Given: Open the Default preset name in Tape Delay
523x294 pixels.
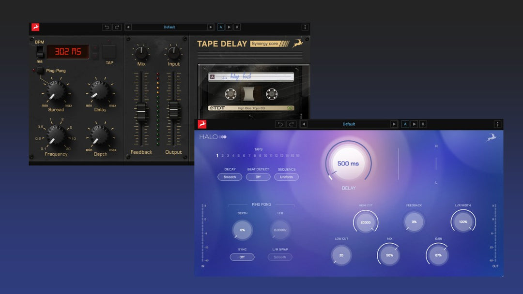Looking at the screenshot, I should (169, 27).
